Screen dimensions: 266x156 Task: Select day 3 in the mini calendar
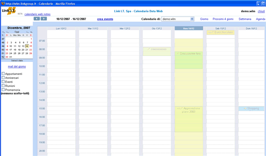pyautogui.click(x=11, y=42)
